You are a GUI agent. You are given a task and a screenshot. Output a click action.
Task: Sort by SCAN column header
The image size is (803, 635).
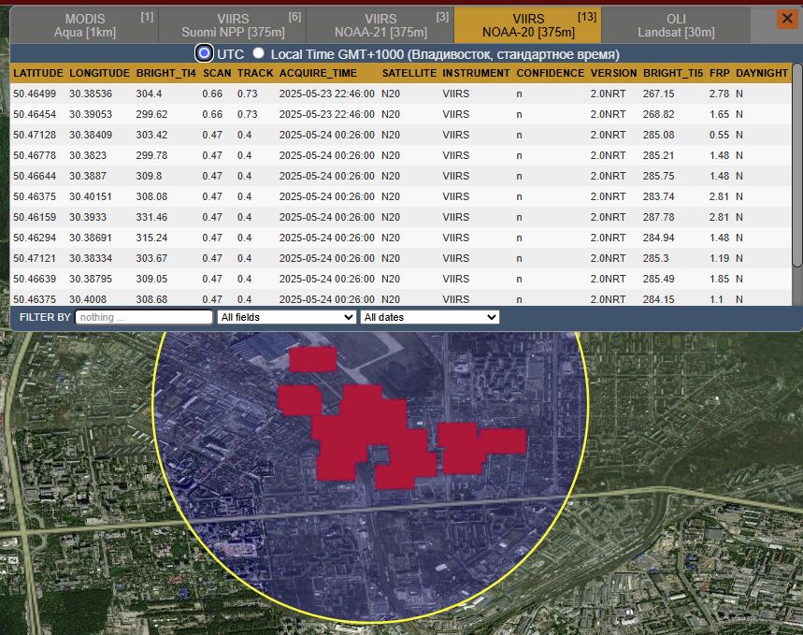[217, 73]
